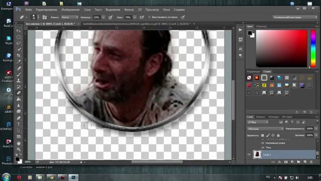Select the Crop tool
Screen dimensions: 321x181
tap(19, 55)
